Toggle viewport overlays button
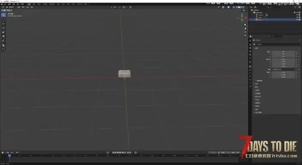 coord(228,7)
